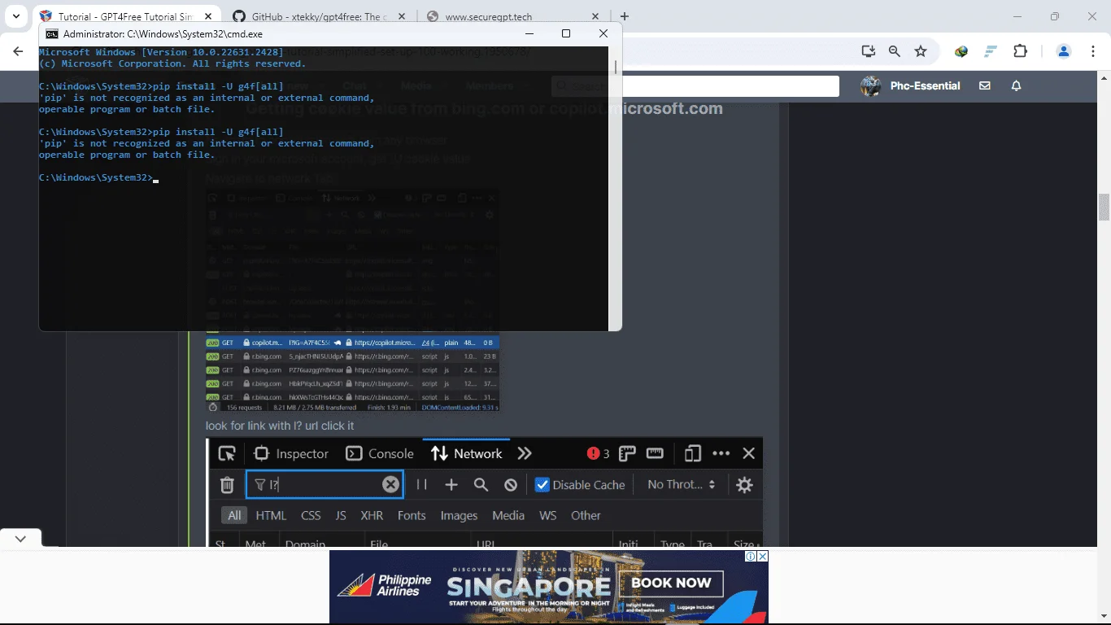The width and height of the screenshot is (1111, 625).
Task: Click the filter URLs input field
Action: pyautogui.click(x=325, y=484)
